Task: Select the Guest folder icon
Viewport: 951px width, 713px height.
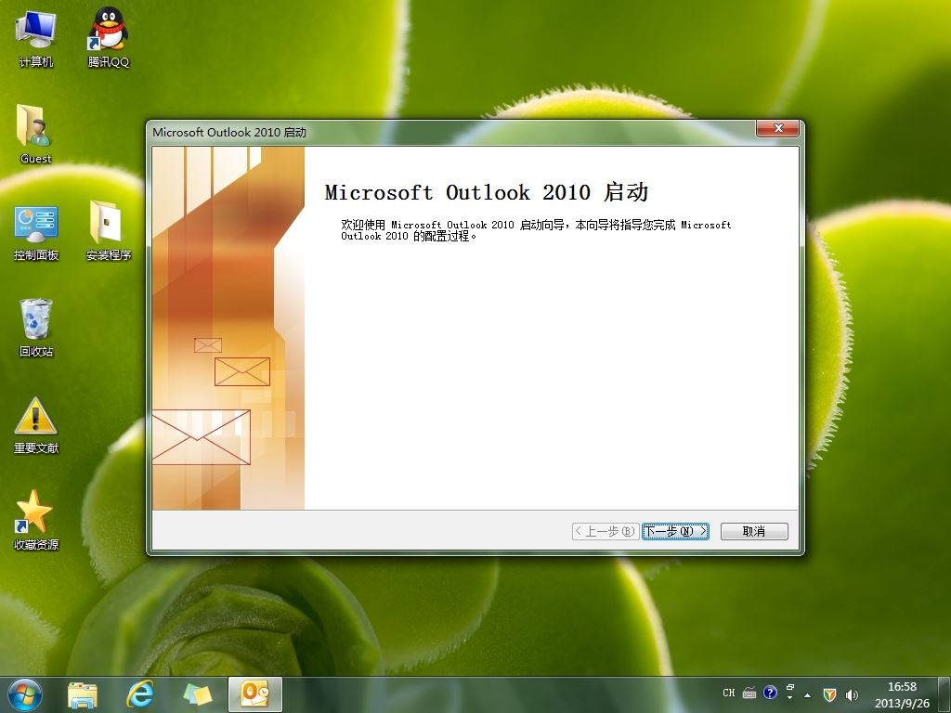Action: 35,134
